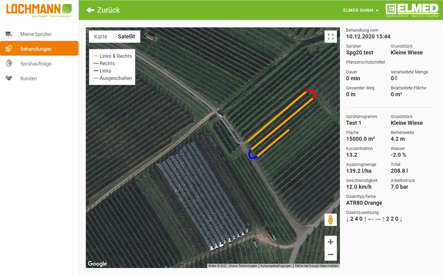Open the ELMED GmbH account dropdown

coord(361,10)
